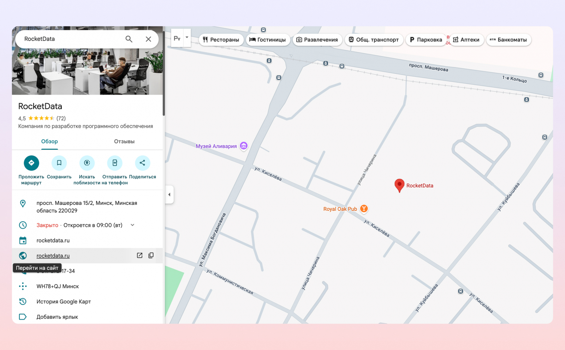Collapse the side panel with the arrow

169,195
